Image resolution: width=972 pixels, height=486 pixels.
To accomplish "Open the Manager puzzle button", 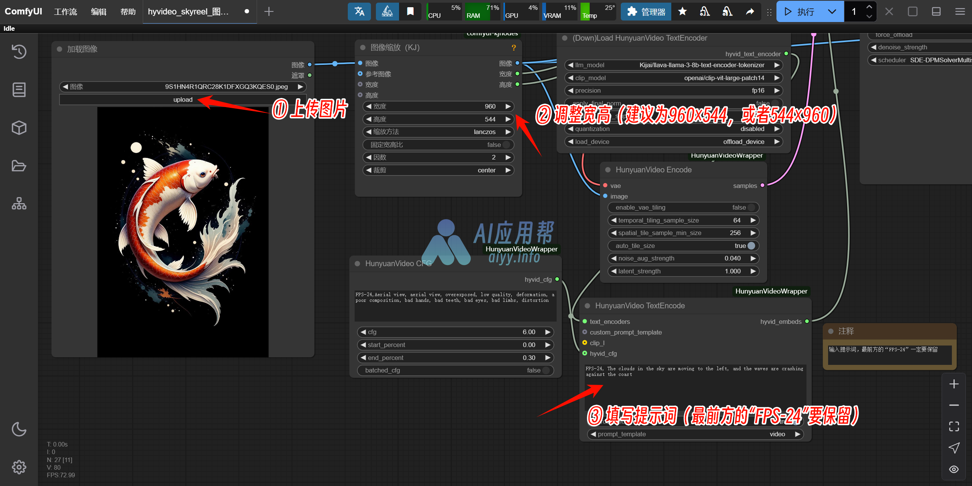I will point(646,12).
